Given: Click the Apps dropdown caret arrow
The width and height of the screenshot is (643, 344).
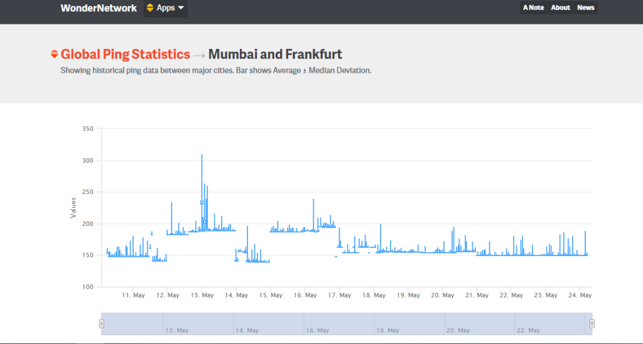Looking at the screenshot, I should pos(181,8).
